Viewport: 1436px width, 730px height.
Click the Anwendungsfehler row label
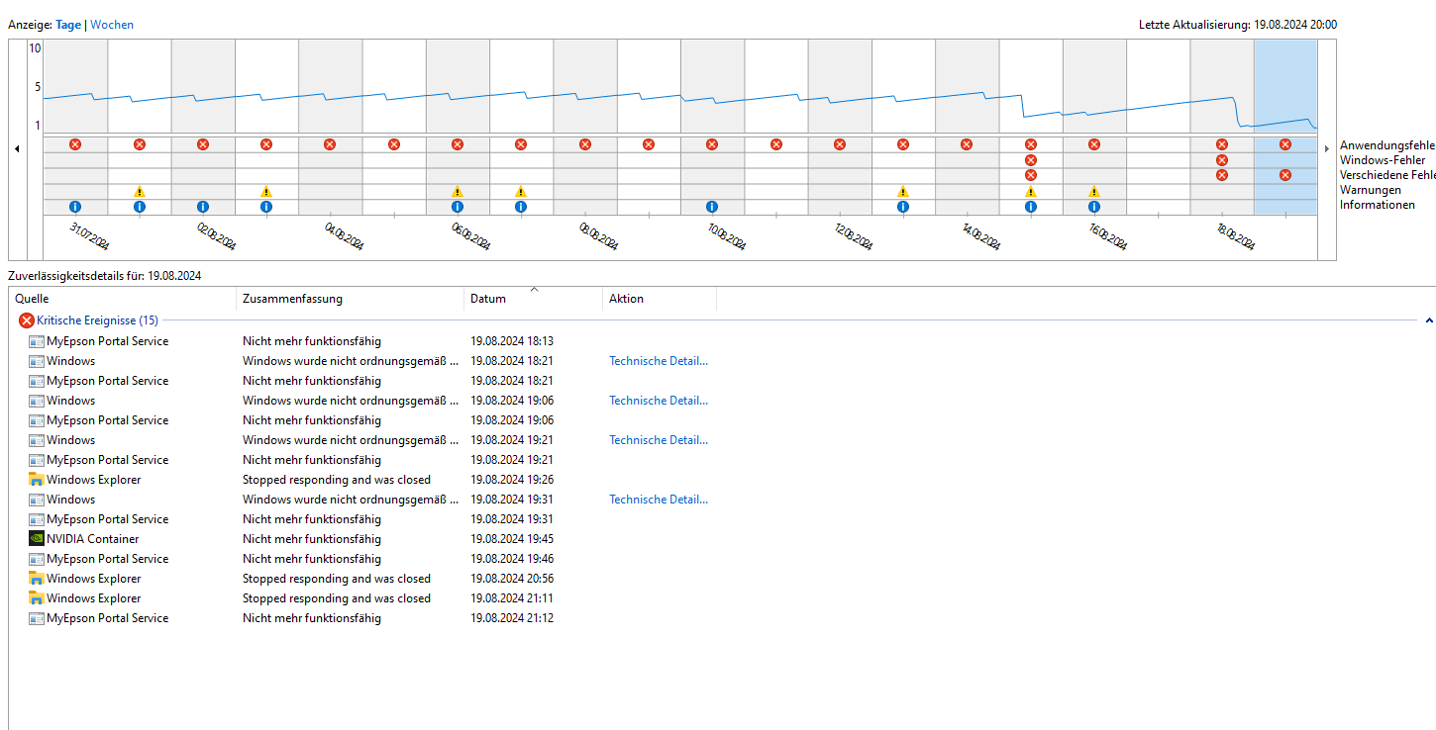(x=1387, y=145)
